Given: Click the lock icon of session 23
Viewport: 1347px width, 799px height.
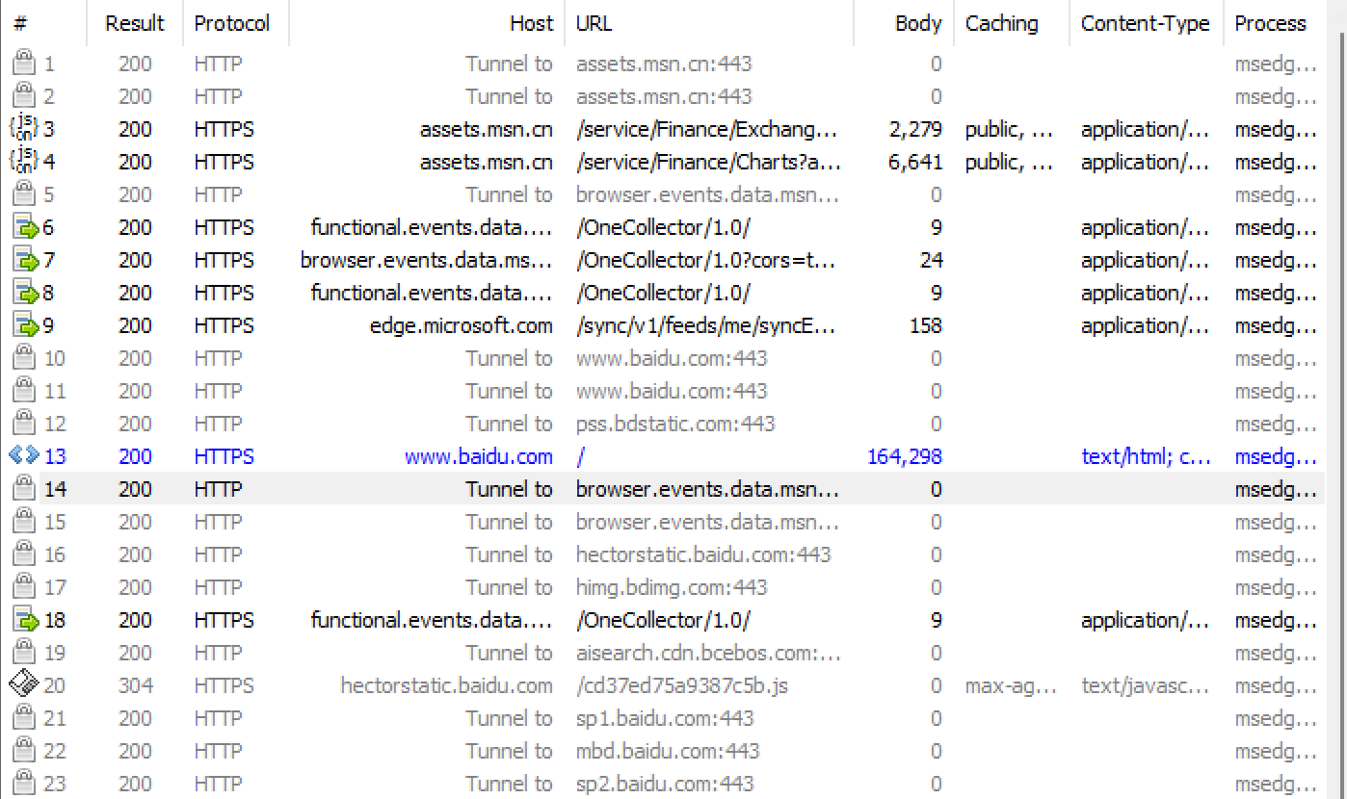Looking at the screenshot, I should 22,785.
